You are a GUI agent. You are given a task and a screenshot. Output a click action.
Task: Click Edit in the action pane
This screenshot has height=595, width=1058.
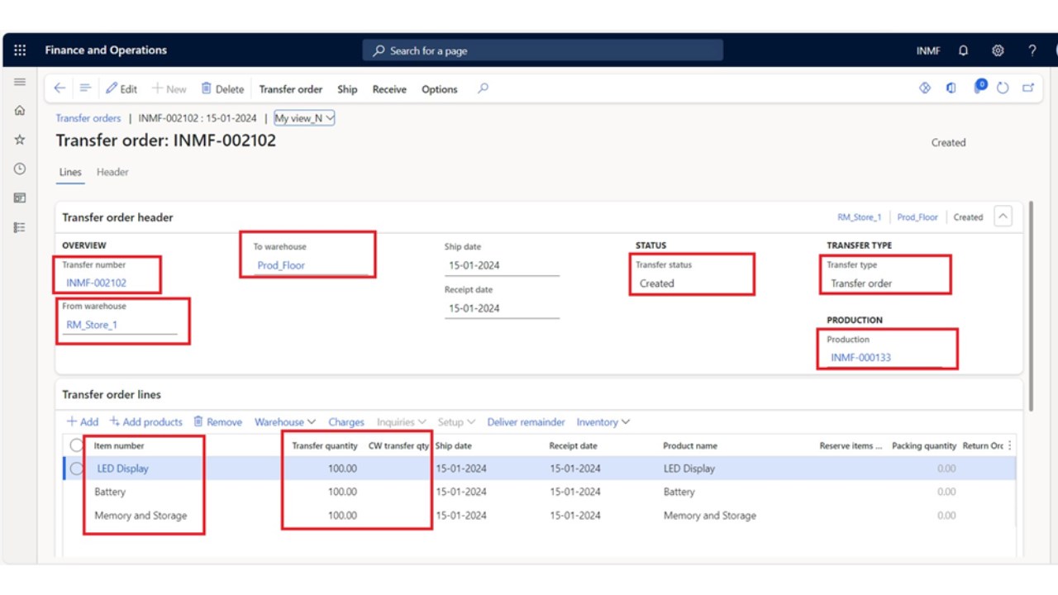click(122, 89)
